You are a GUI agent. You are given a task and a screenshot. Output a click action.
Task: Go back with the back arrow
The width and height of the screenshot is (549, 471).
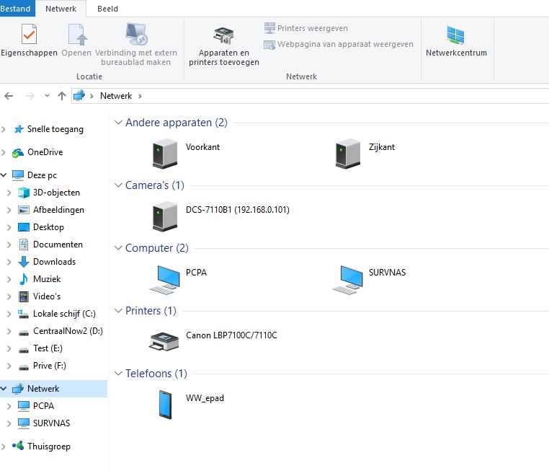click(9, 96)
